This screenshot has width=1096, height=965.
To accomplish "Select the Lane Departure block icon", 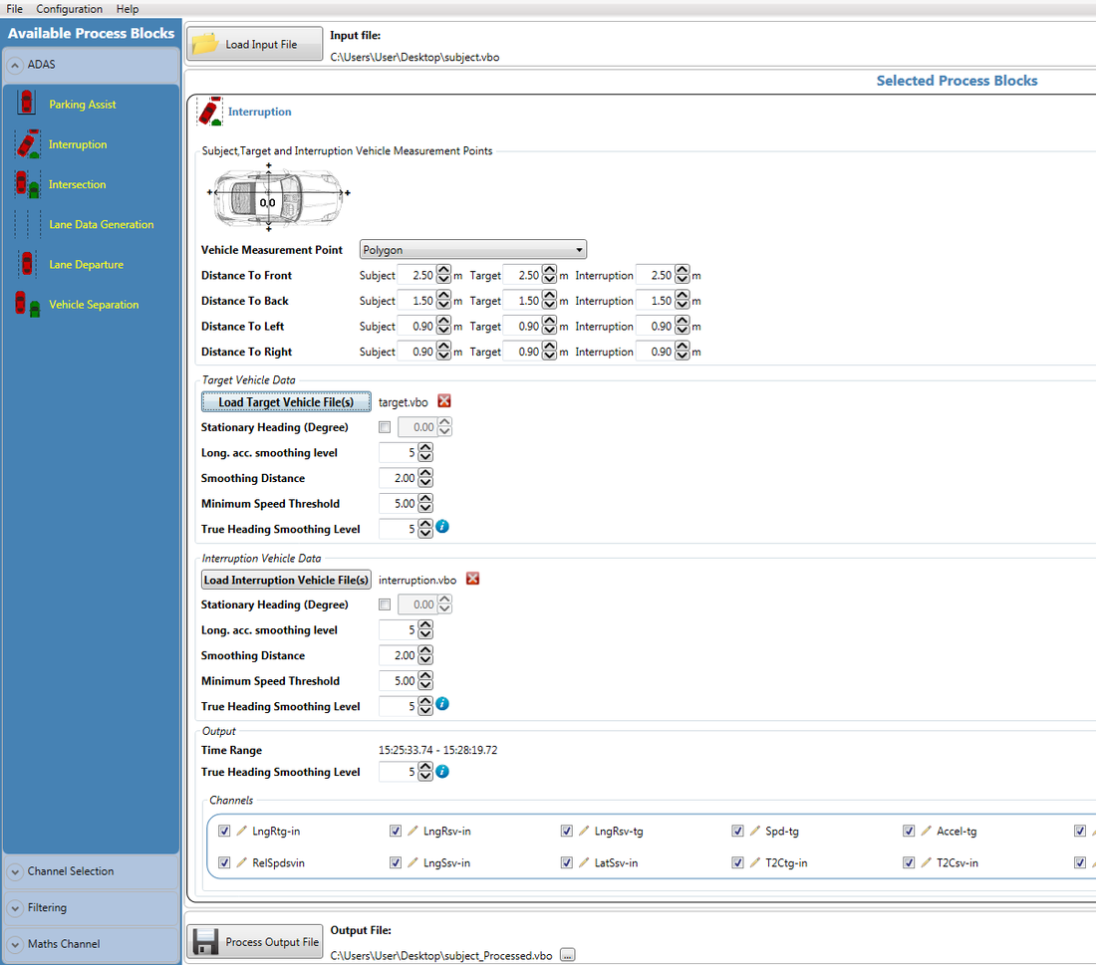I will coord(27,264).
